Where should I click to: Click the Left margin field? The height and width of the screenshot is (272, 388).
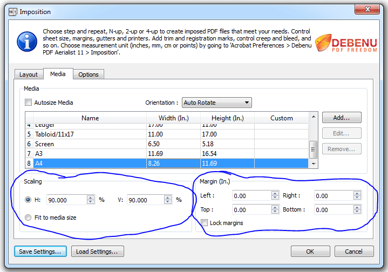[x=251, y=196]
